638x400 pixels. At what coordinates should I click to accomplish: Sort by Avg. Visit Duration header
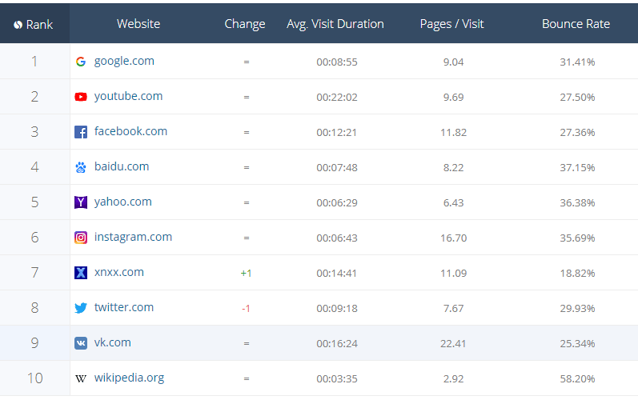pyautogui.click(x=335, y=24)
